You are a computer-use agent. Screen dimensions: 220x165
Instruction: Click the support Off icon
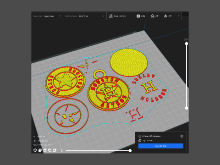[x=153, y=16]
